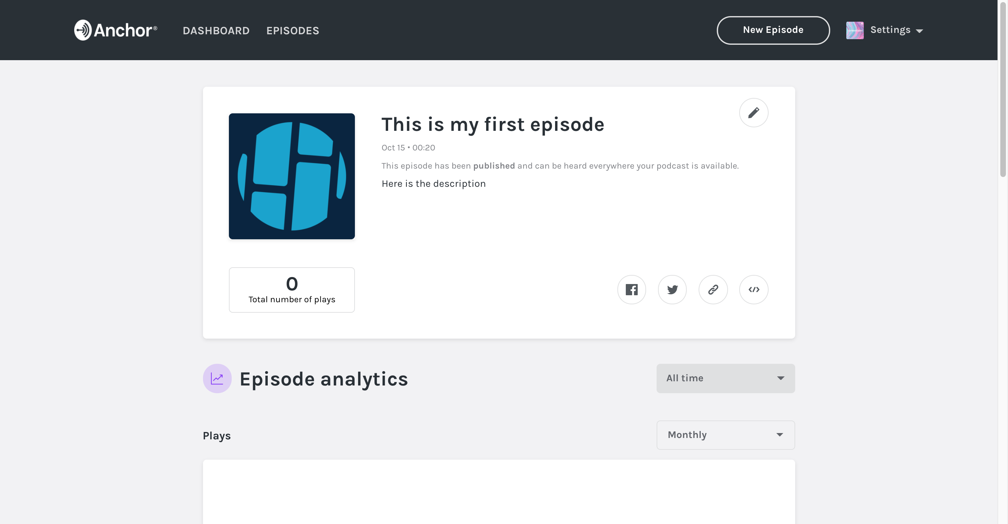The image size is (1008, 524).
Task: Click the copy link icon
Action: coord(713,289)
